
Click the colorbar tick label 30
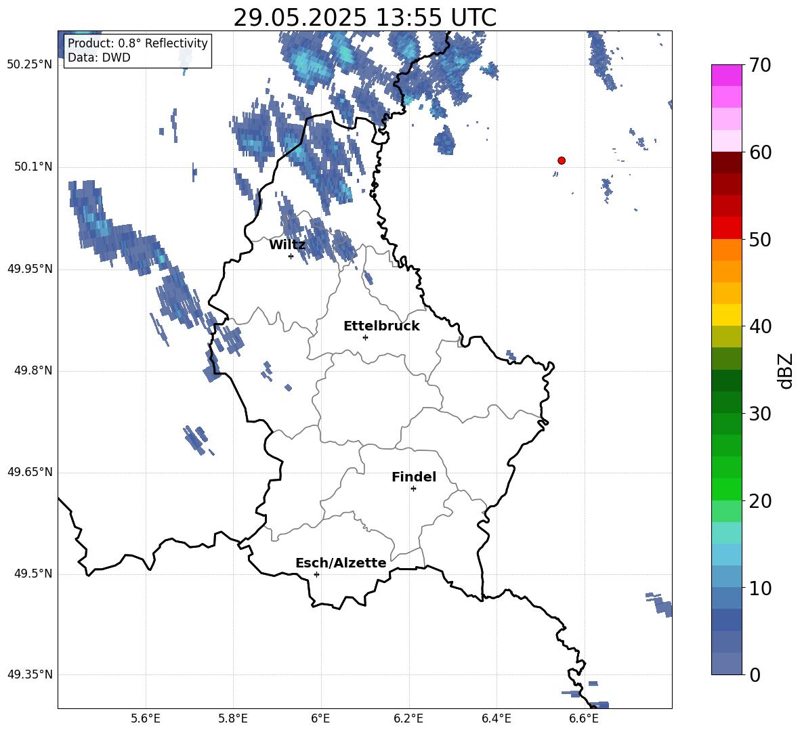point(760,414)
